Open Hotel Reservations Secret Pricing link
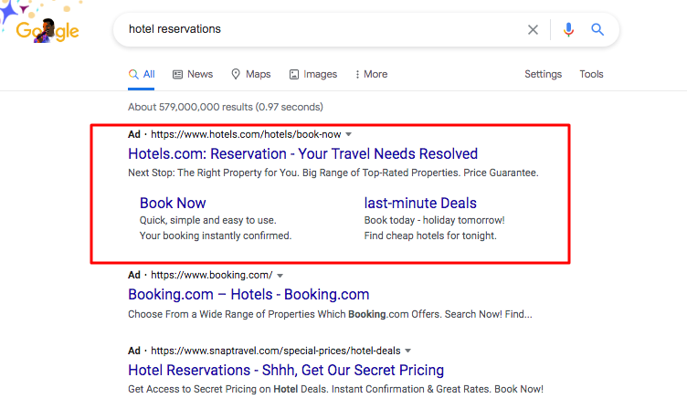This screenshot has height=409, width=687. pos(286,370)
